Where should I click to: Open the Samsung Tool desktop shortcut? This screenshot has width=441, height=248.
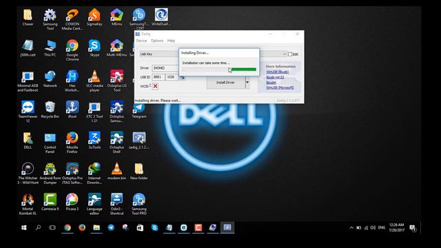(50, 19)
